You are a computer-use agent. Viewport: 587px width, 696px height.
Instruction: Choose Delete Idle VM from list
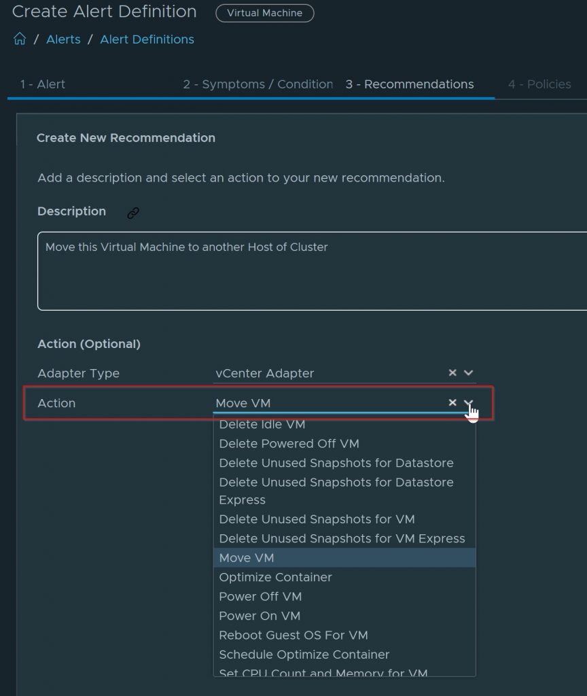[262, 425]
